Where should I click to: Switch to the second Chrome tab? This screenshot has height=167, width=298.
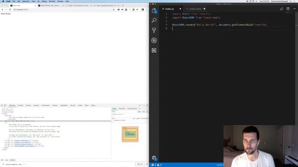[50, 6]
